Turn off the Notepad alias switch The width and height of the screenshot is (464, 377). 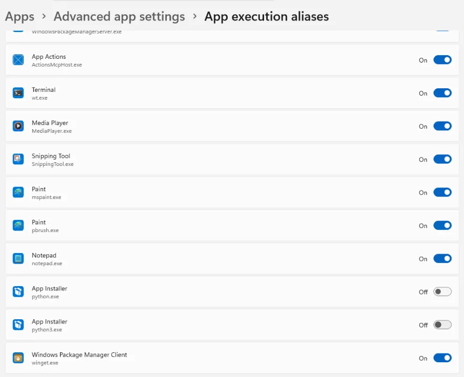pyautogui.click(x=442, y=258)
